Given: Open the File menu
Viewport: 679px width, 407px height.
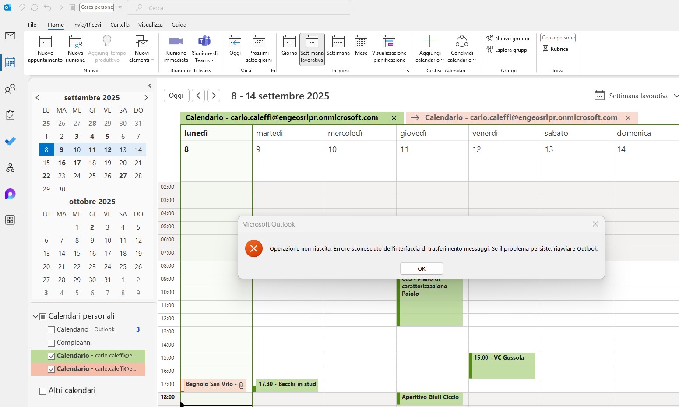Looking at the screenshot, I should tap(32, 25).
